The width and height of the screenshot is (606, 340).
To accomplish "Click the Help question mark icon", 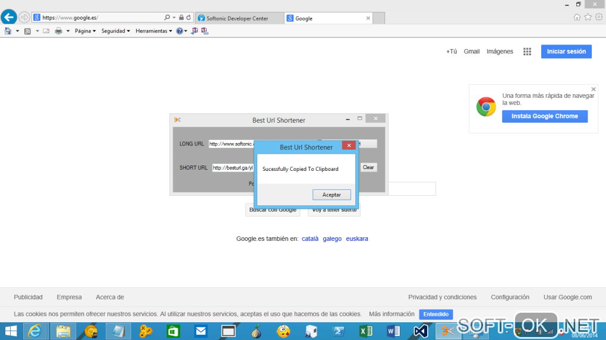I will (179, 31).
